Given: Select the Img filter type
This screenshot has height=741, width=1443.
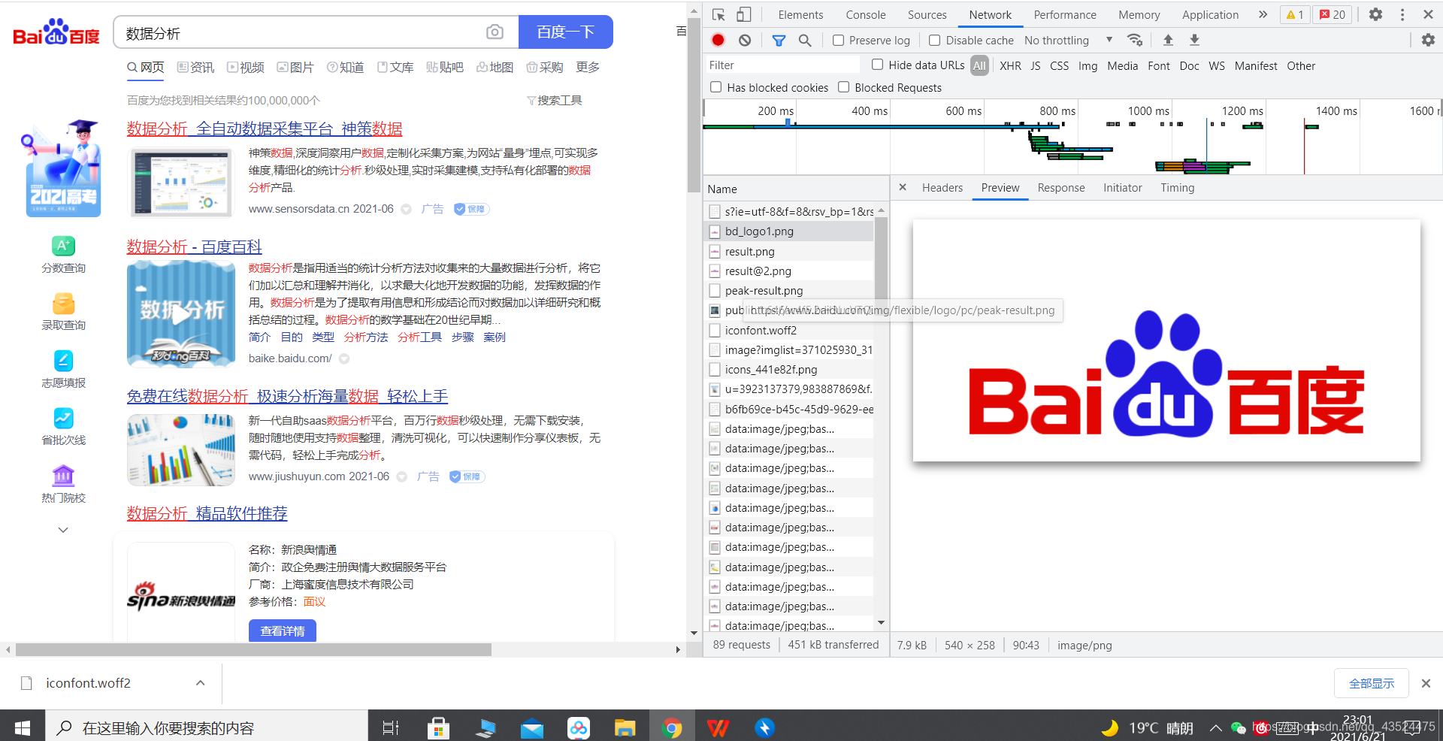Looking at the screenshot, I should point(1088,65).
